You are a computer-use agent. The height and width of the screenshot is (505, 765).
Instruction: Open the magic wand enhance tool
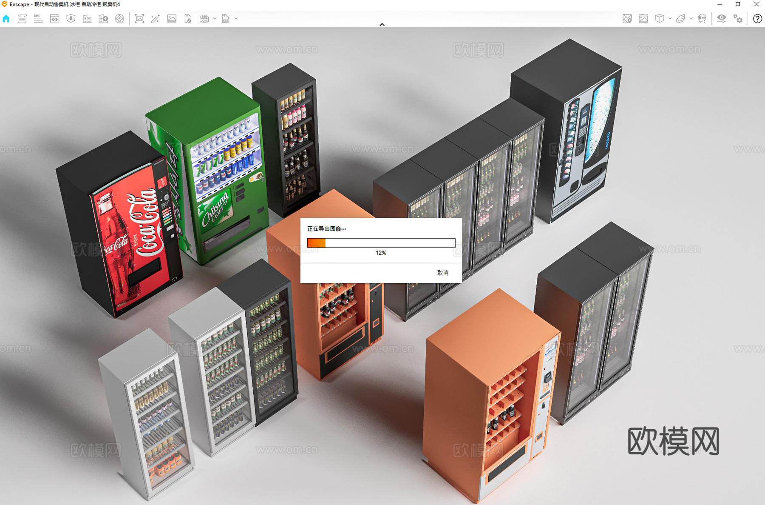click(x=155, y=19)
